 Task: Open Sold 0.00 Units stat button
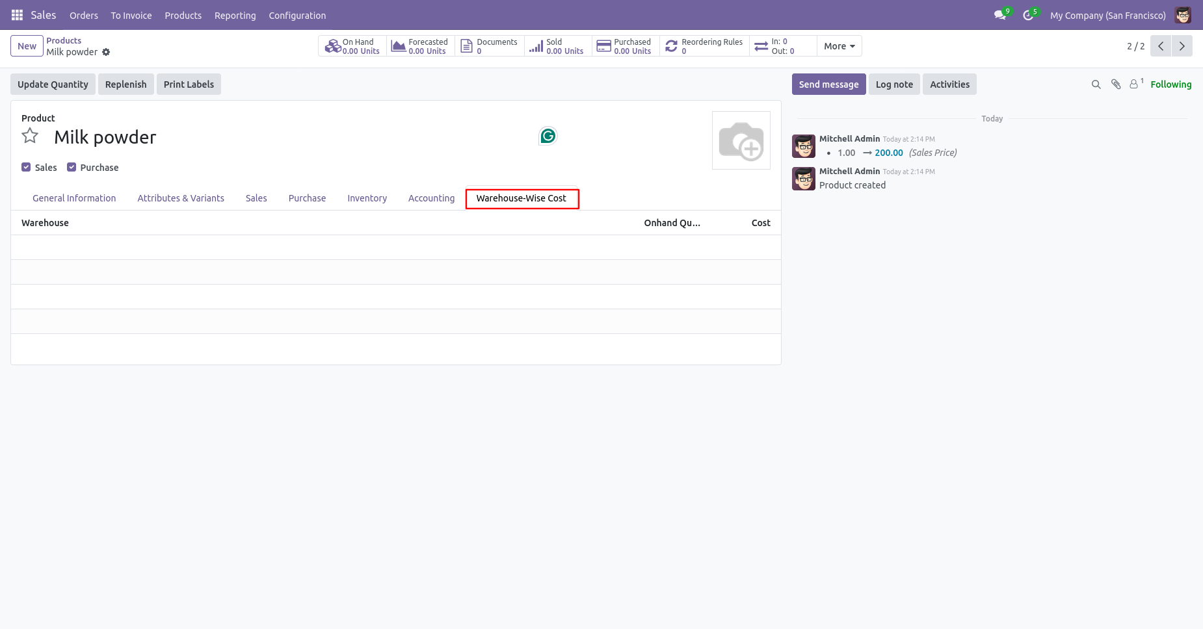point(558,46)
